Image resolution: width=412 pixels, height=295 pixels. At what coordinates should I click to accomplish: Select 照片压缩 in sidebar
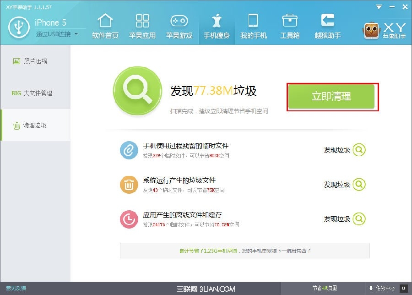35,61
